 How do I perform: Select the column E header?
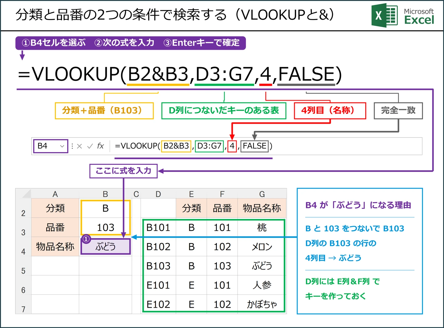point(191,194)
